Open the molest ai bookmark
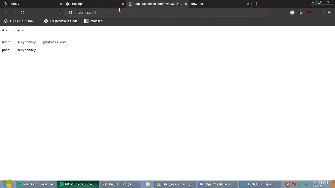This screenshot has width=335, height=188. [94, 21]
